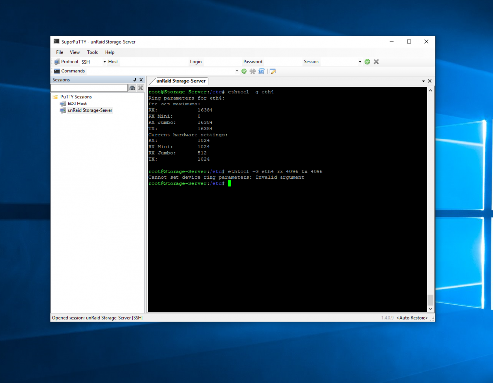Open the Tools menu
This screenshot has width=493, height=383.
click(x=92, y=52)
